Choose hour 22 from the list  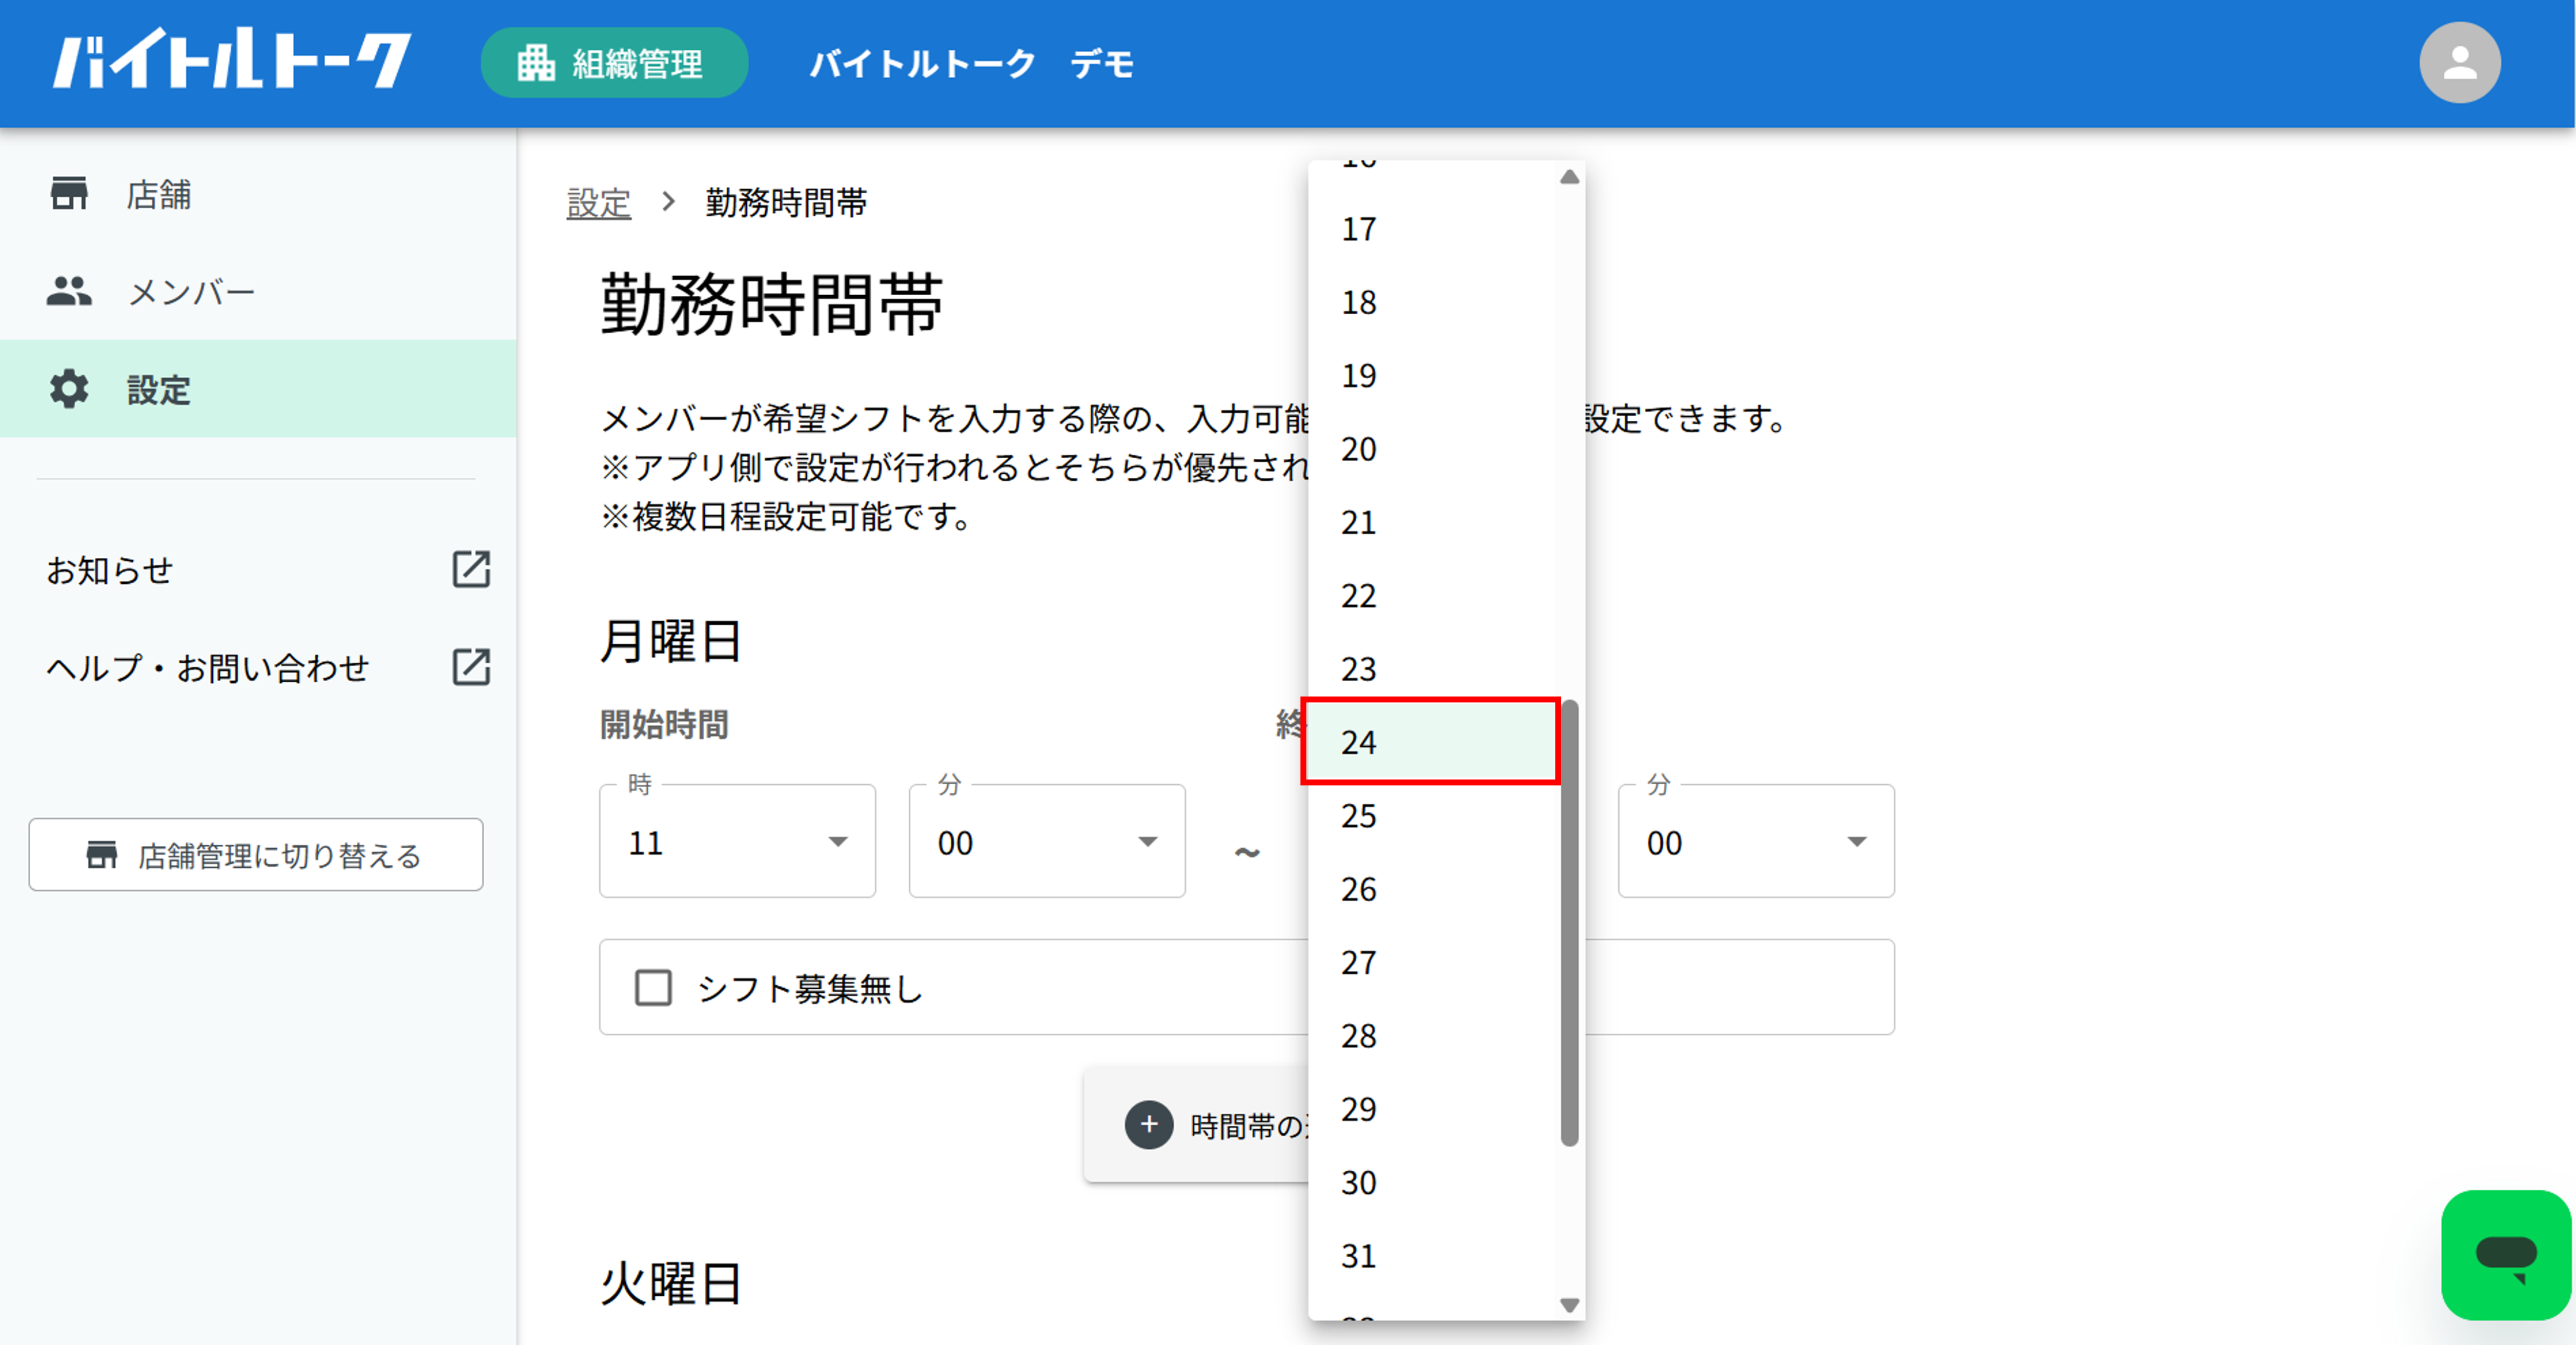coord(1434,596)
